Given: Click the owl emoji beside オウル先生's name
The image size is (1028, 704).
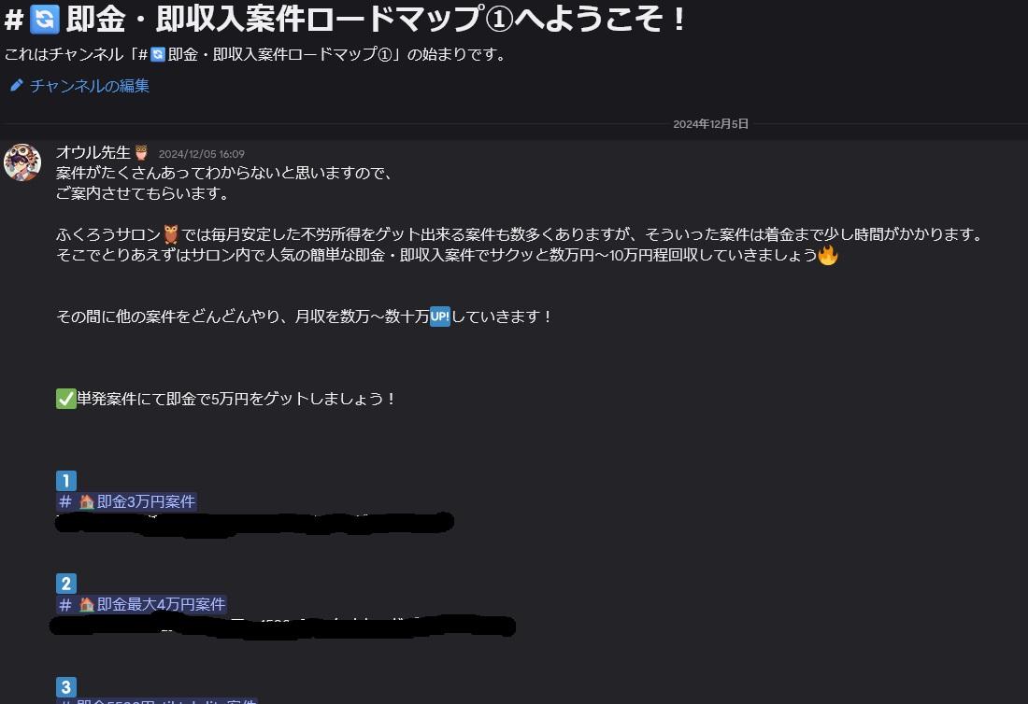Looking at the screenshot, I should click(142, 152).
